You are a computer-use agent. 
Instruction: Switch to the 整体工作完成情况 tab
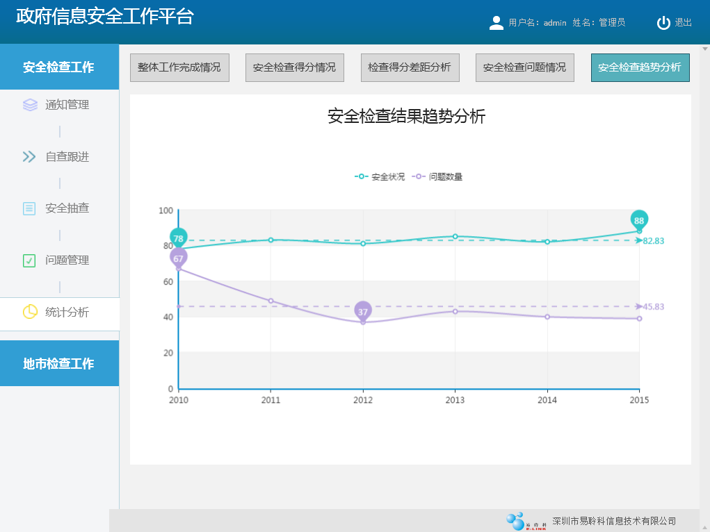click(179, 67)
